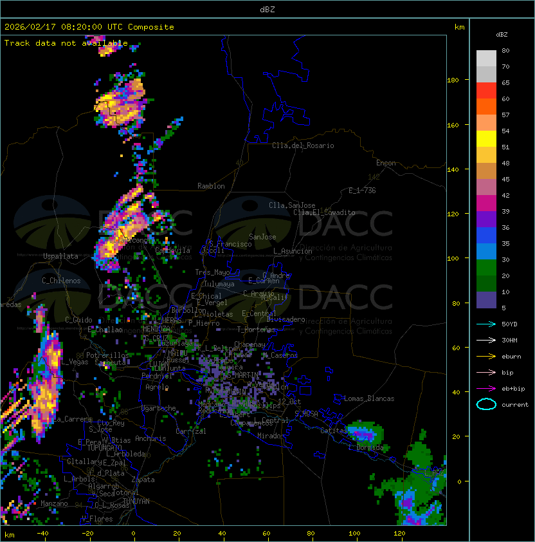Select the red 60–65 dBZ color swatch
535x542 pixels.
(486, 91)
